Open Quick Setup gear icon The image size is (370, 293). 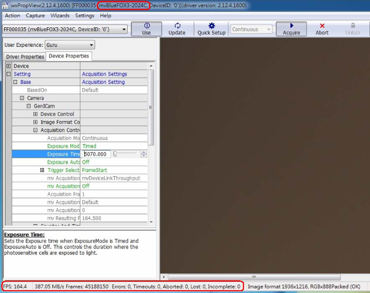point(211,29)
